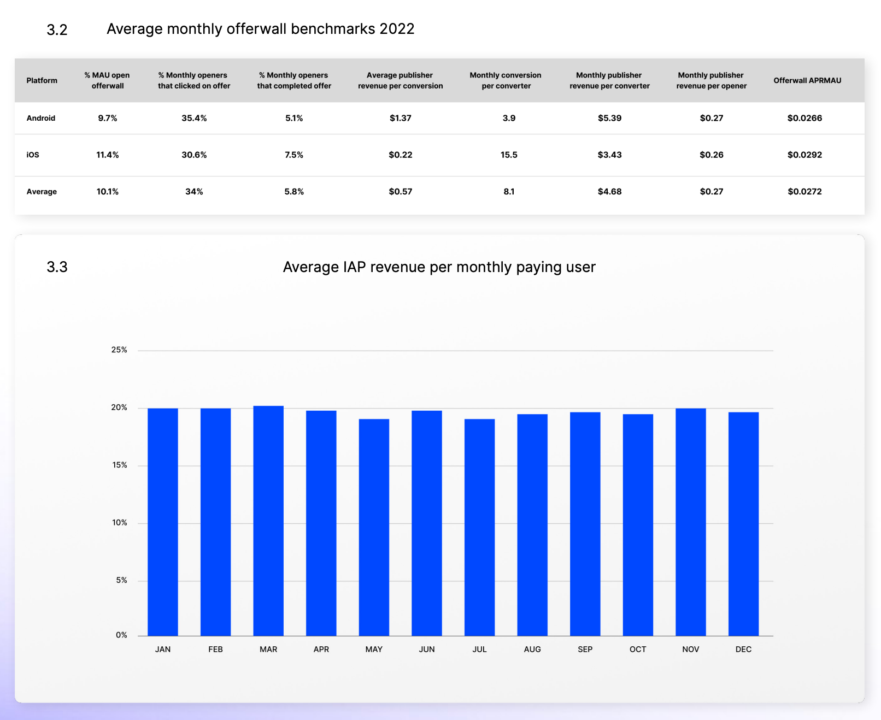Click the MAR bar in chart
Viewport: 881px width, 720px height.
[268, 521]
